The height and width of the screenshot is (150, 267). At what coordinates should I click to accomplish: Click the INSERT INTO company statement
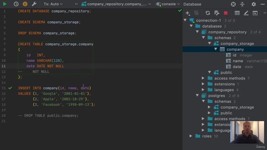(x=55, y=88)
